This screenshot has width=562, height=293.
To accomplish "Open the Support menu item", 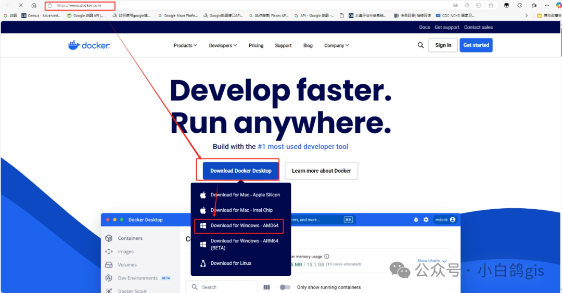I will pos(283,46).
